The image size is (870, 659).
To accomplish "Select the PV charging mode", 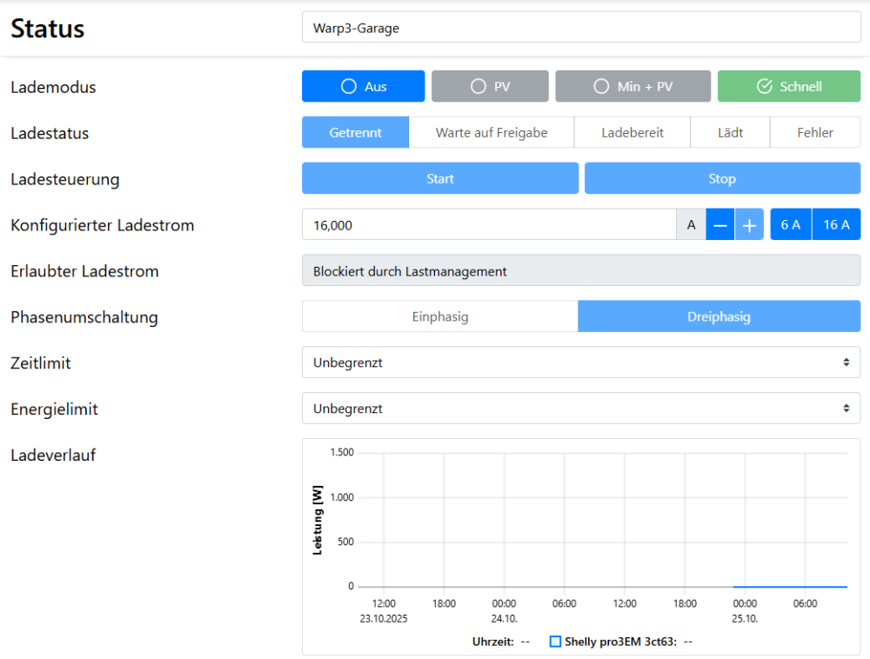I will click(x=490, y=87).
